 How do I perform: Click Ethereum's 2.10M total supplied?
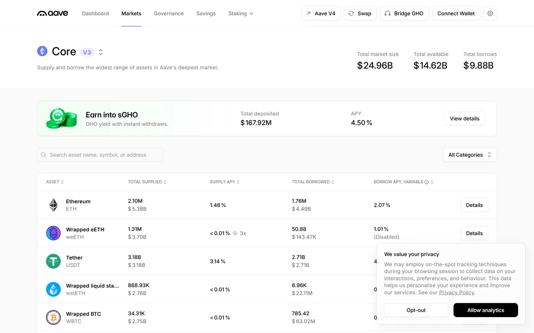pyautogui.click(x=135, y=201)
